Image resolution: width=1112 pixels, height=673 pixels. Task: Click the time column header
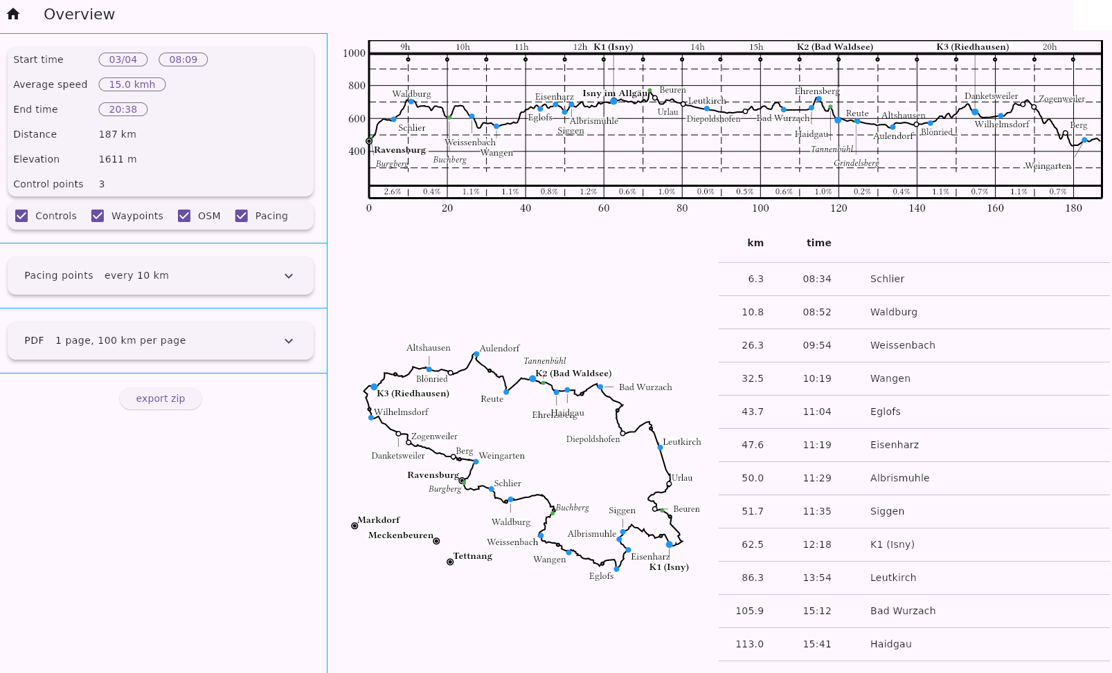click(818, 243)
